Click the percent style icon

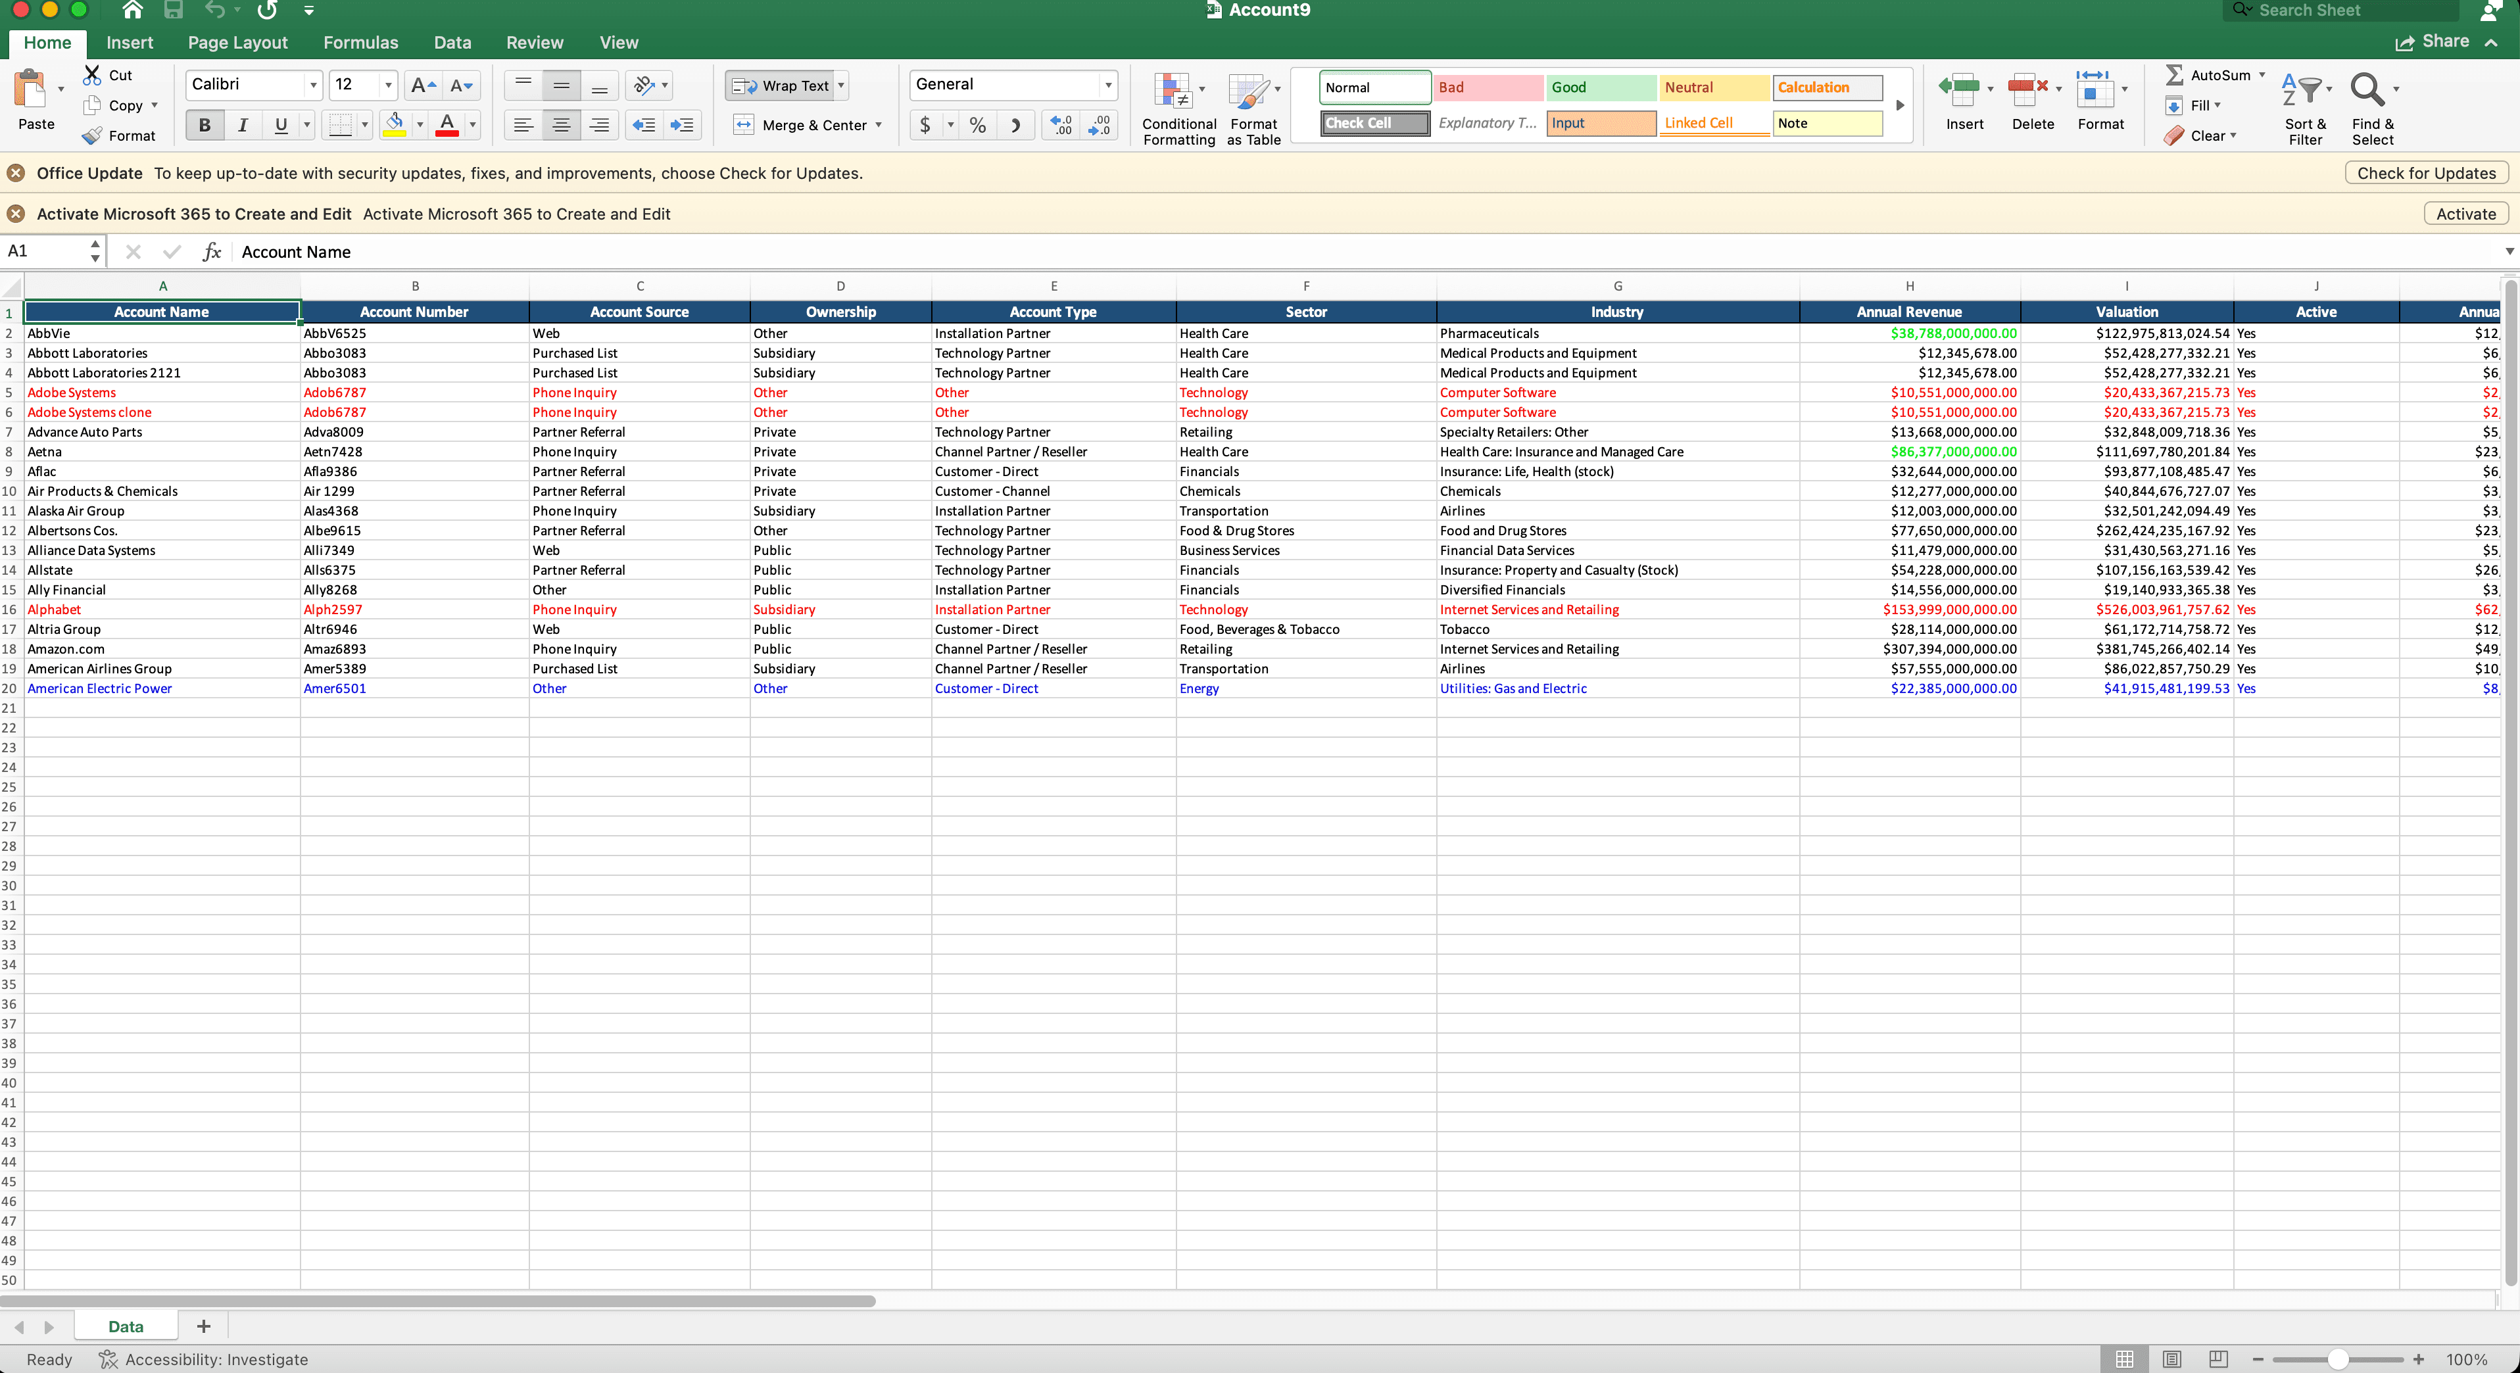977,125
